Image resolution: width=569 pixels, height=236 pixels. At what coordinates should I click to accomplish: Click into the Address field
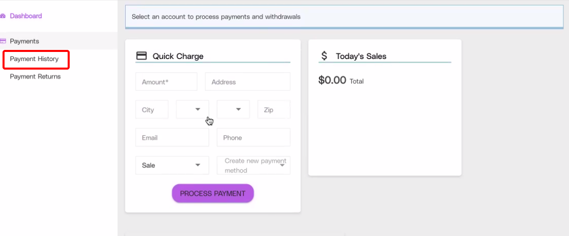[x=247, y=82]
